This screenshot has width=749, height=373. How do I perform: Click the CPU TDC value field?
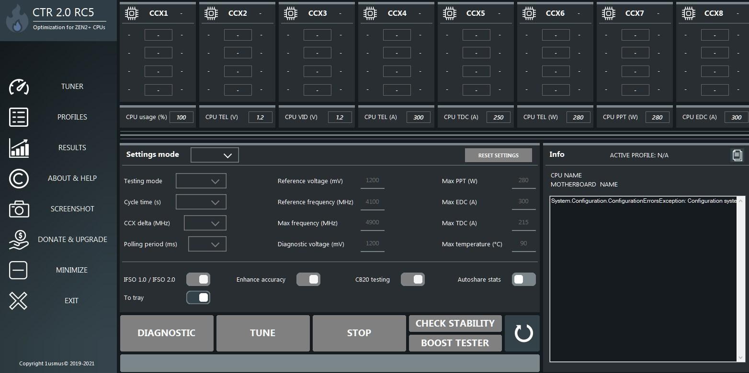pyautogui.click(x=498, y=117)
